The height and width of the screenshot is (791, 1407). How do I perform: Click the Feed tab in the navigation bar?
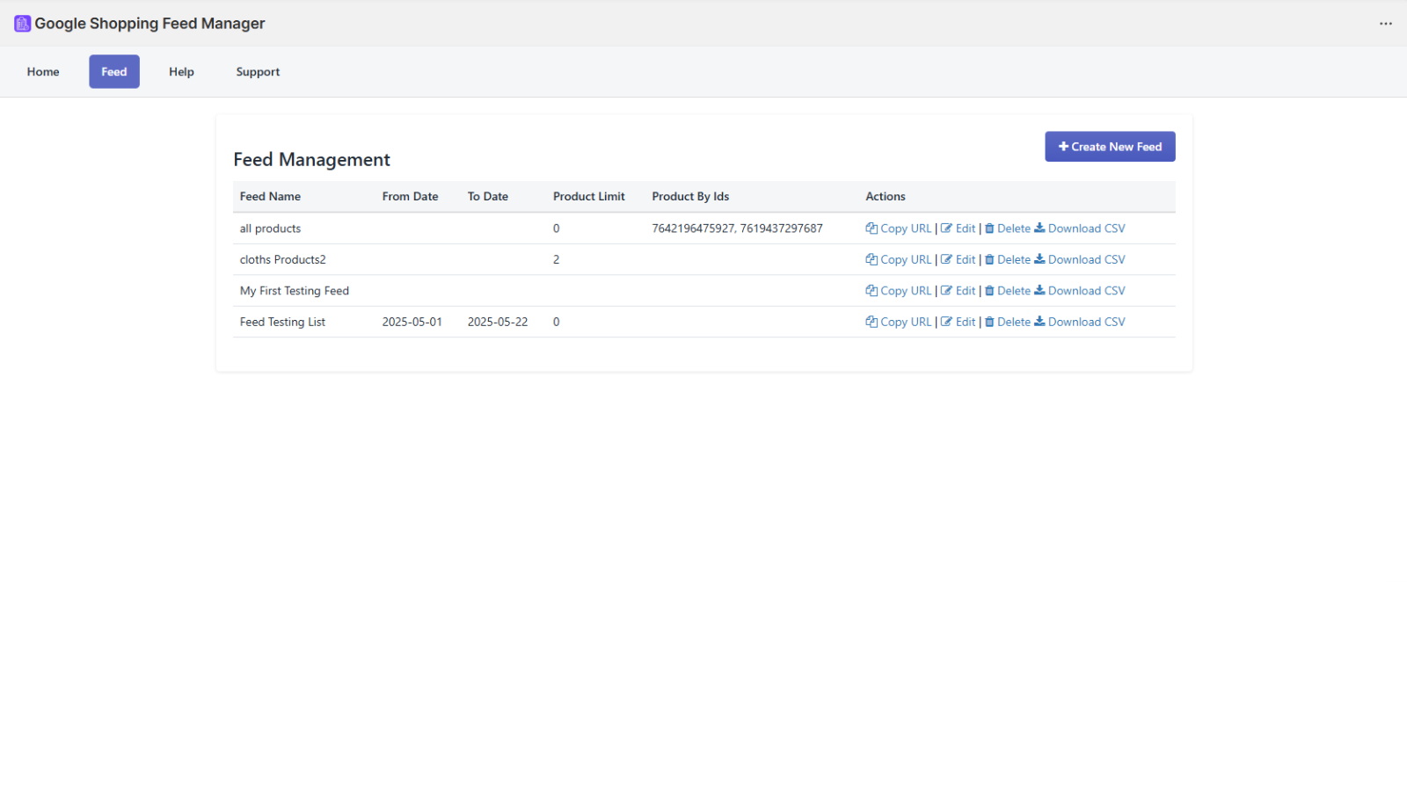113,71
